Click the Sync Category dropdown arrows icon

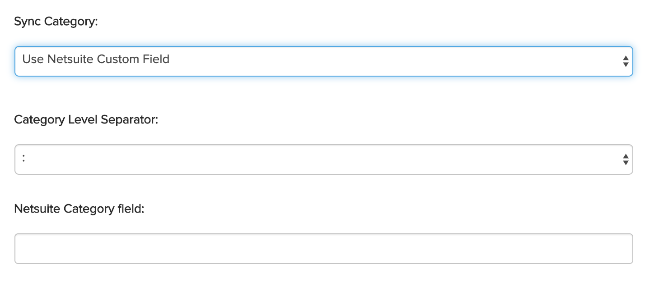pos(626,61)
